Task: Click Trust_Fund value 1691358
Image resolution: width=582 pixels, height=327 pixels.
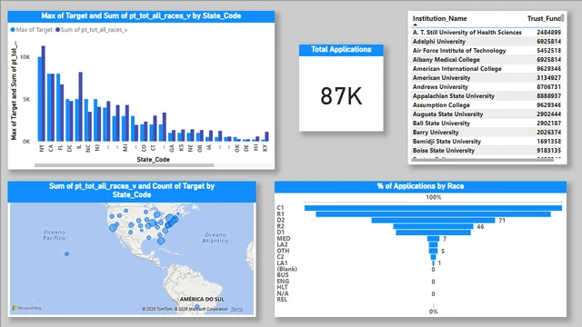Action: [x=548, y=142]
